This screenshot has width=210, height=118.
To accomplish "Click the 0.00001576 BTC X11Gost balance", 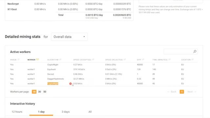I will coord(122,10).
